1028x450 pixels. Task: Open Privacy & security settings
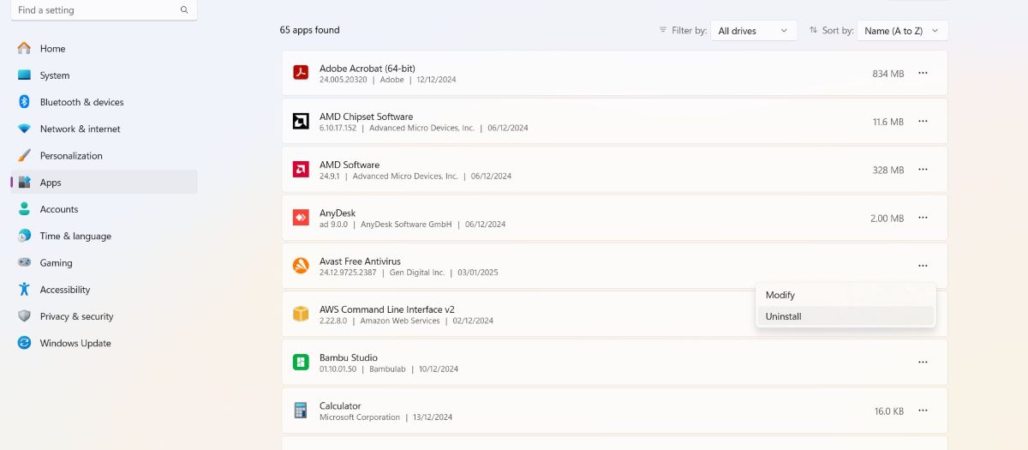[x=104, y=316]
